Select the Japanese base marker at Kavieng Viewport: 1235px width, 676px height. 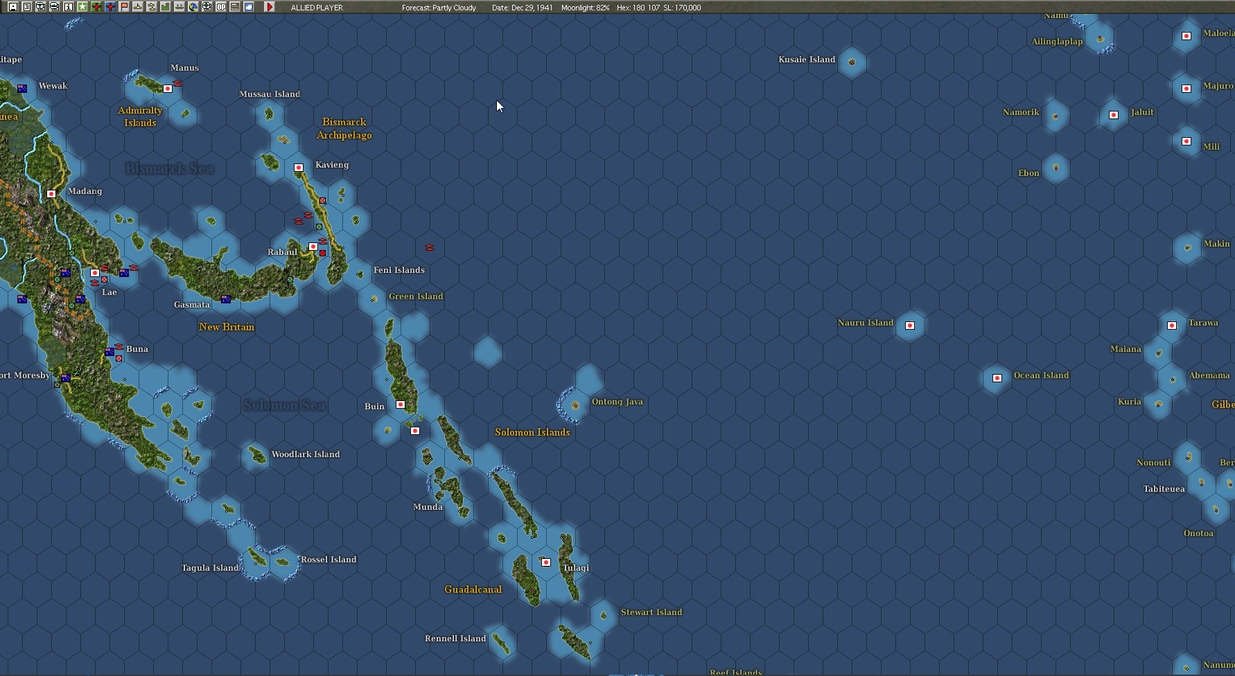[x=299, y=168]
